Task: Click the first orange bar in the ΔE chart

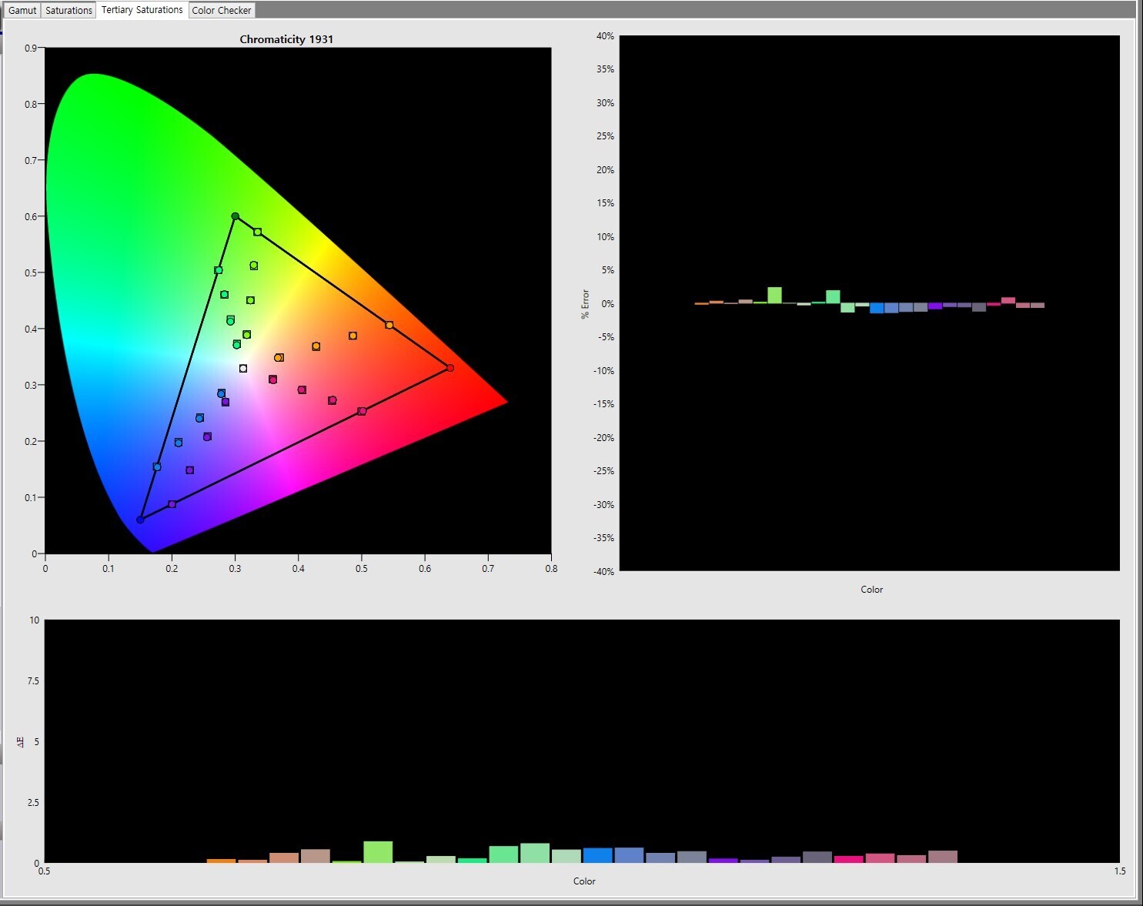Action: tap(222, 861)
